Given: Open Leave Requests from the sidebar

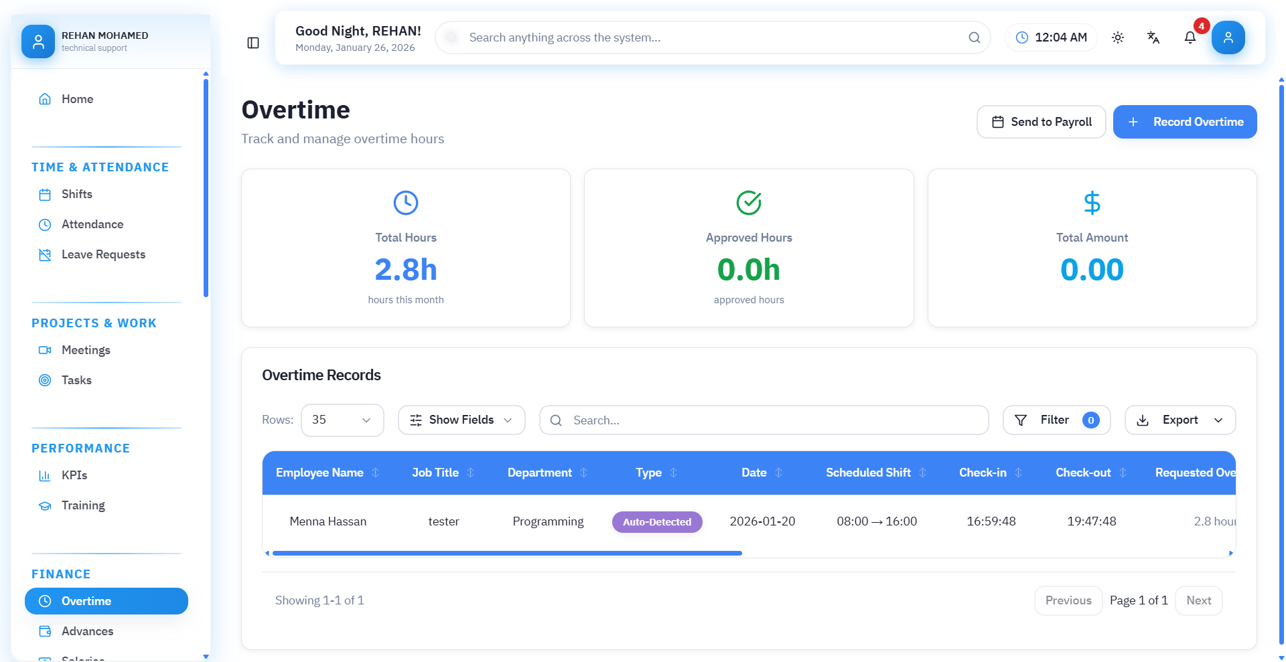Looking at the screenshot, I should click(103, 254).
